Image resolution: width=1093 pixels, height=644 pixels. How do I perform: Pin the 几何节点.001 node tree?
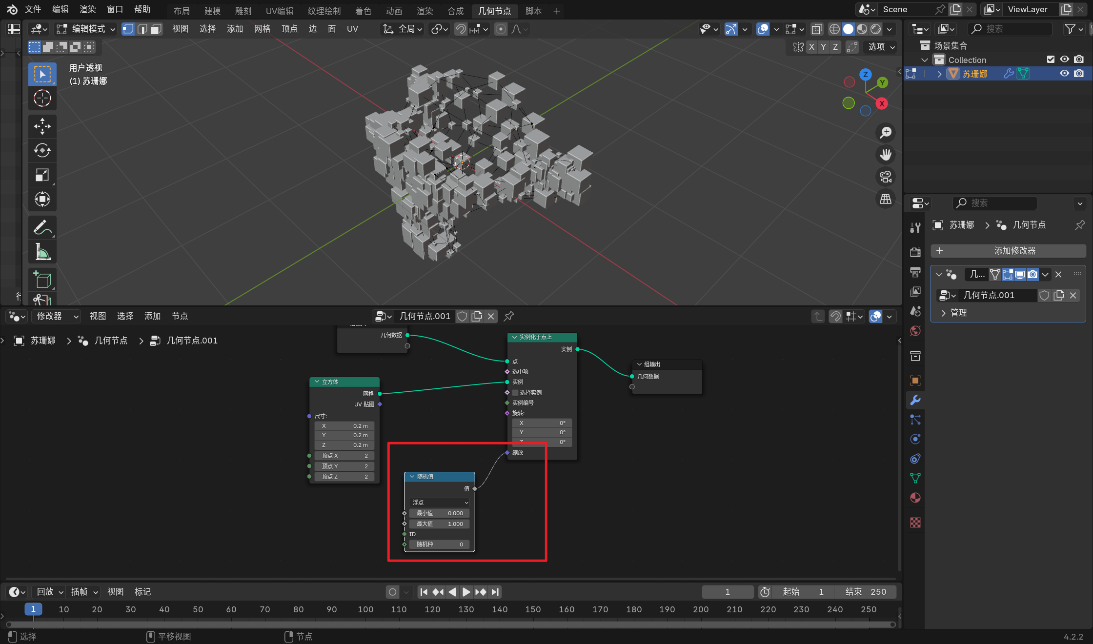[509, 316]
